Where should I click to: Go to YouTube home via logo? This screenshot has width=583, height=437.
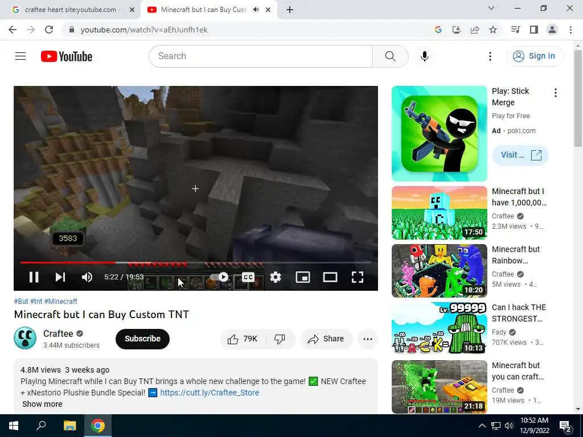tap(67, 56)
